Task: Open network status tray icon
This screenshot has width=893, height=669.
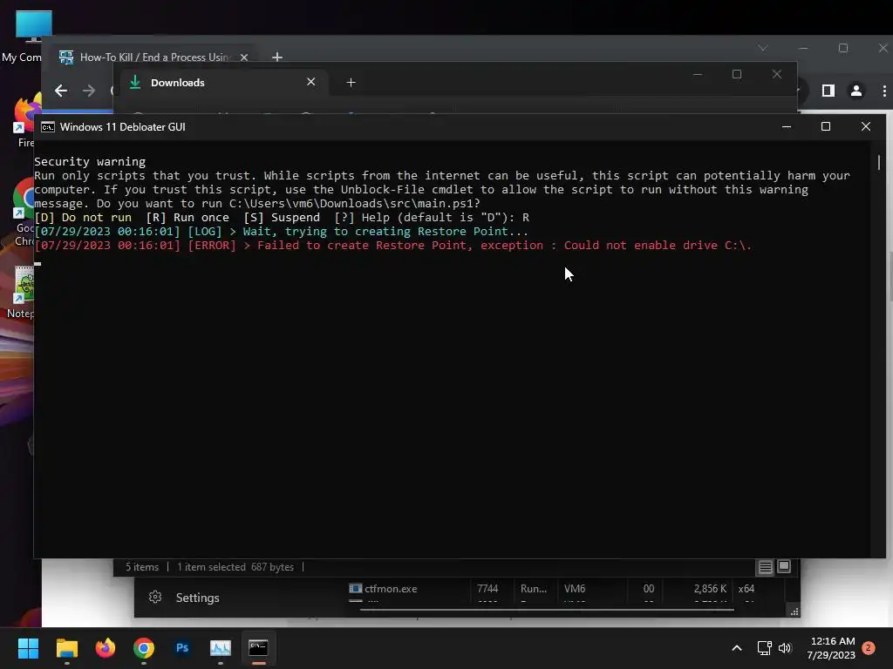Action: pyautogui.click(x=764, y=648)
